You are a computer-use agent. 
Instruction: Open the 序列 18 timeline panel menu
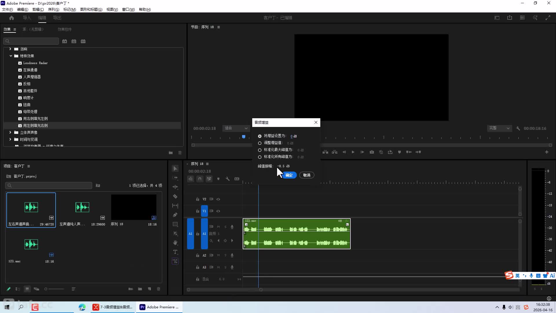207,164
